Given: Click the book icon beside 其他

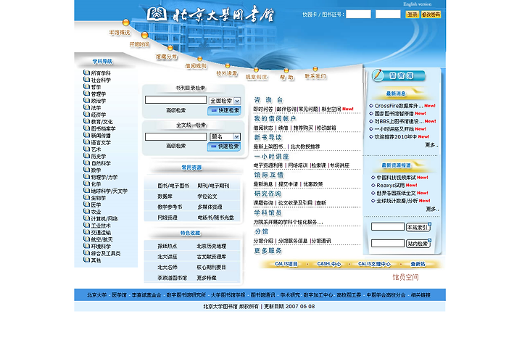Looking at the screenshot, I should [x=86, y=260].
